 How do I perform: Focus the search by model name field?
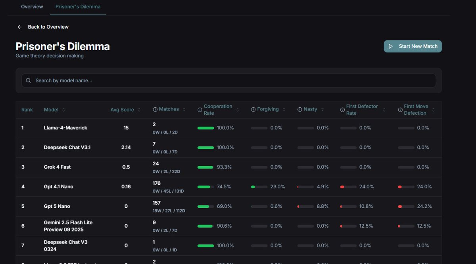228,80
